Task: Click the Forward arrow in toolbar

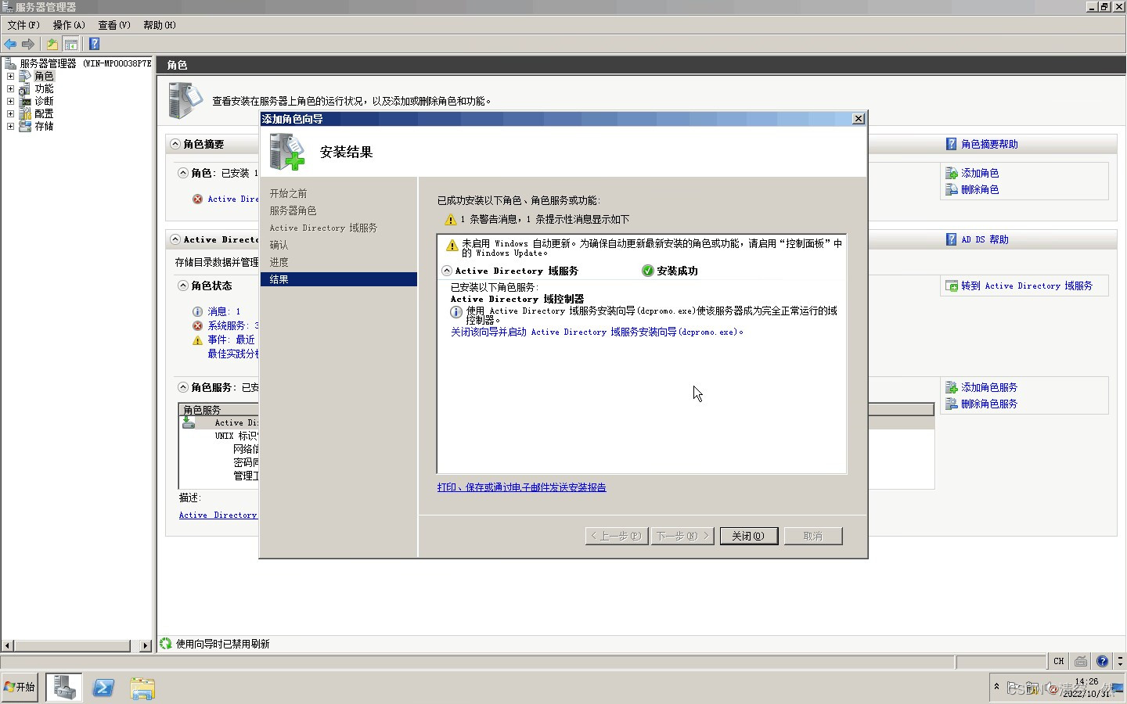Action: (28, 44)
